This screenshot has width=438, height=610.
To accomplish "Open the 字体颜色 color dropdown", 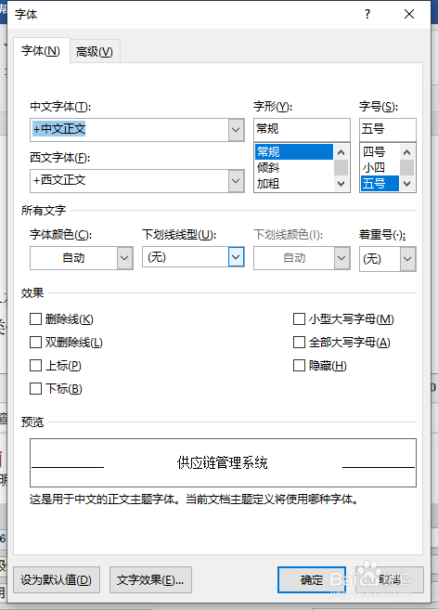I will coord(125,258).
